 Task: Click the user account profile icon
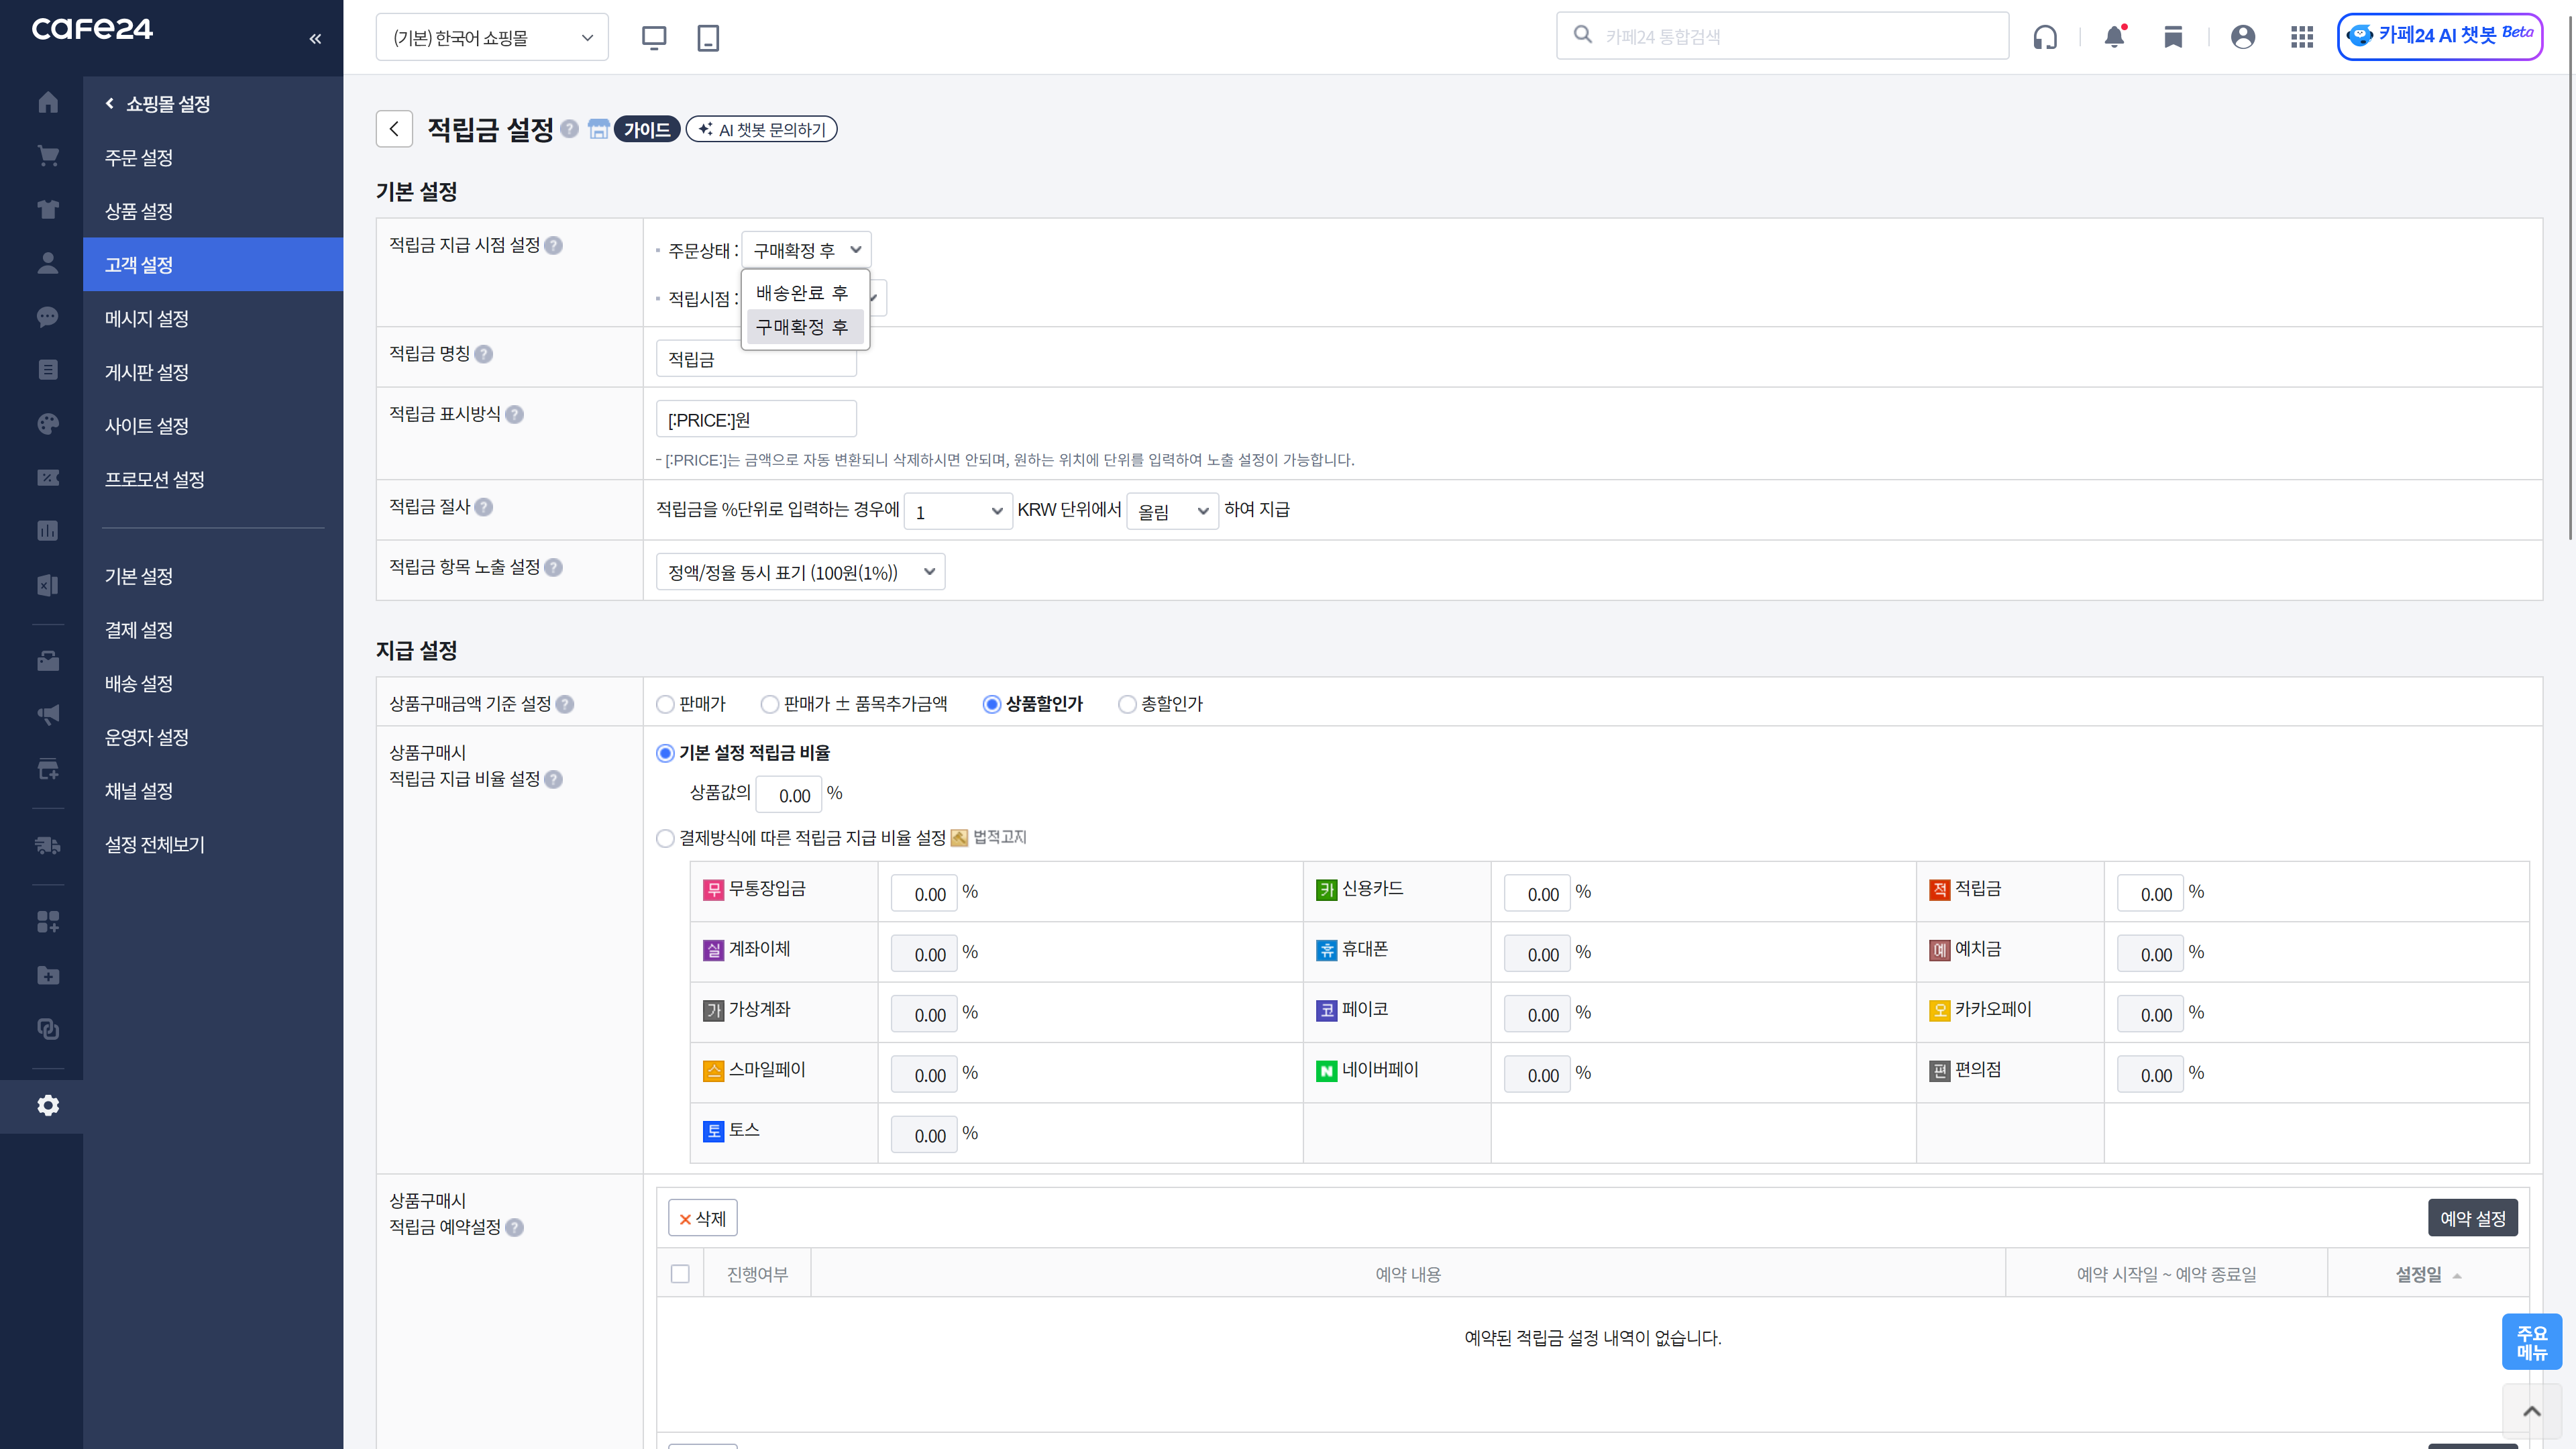coord(2242,37)
